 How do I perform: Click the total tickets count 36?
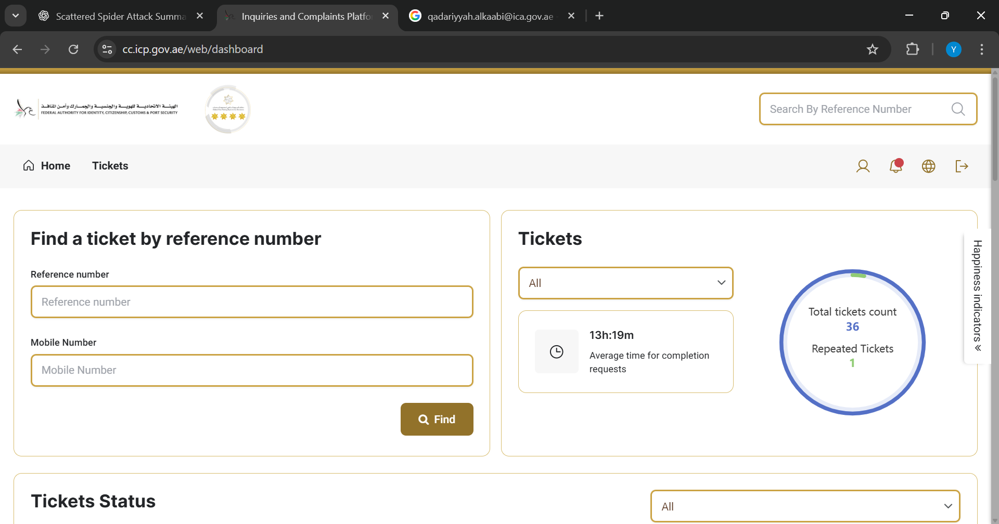(x=852, y=327)
